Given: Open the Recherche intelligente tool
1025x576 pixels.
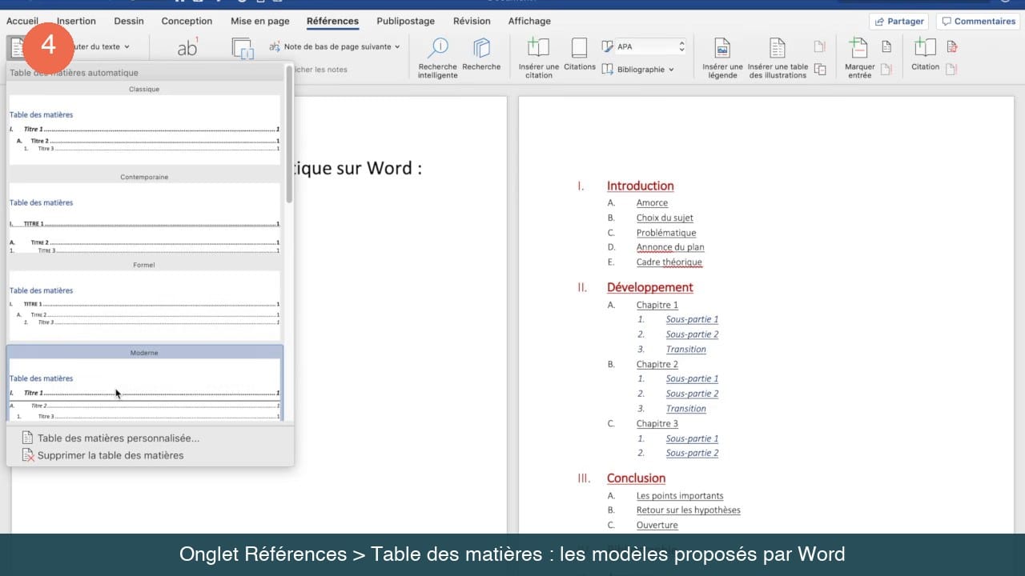Looking at the screenshot, I should (x=437, y=58).
